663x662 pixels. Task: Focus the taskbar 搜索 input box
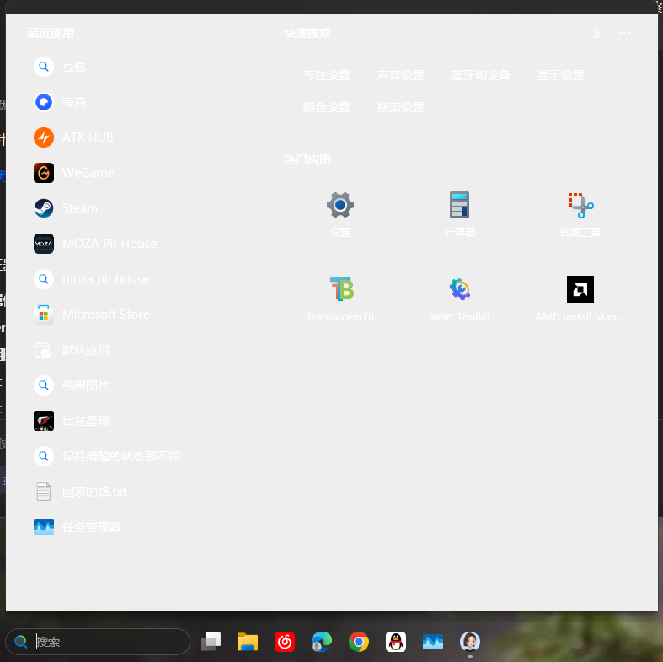coord(98,642)
